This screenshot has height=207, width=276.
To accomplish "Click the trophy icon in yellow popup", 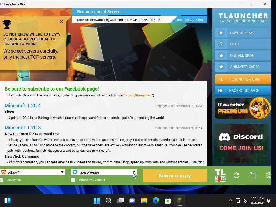I will [7, 25].
